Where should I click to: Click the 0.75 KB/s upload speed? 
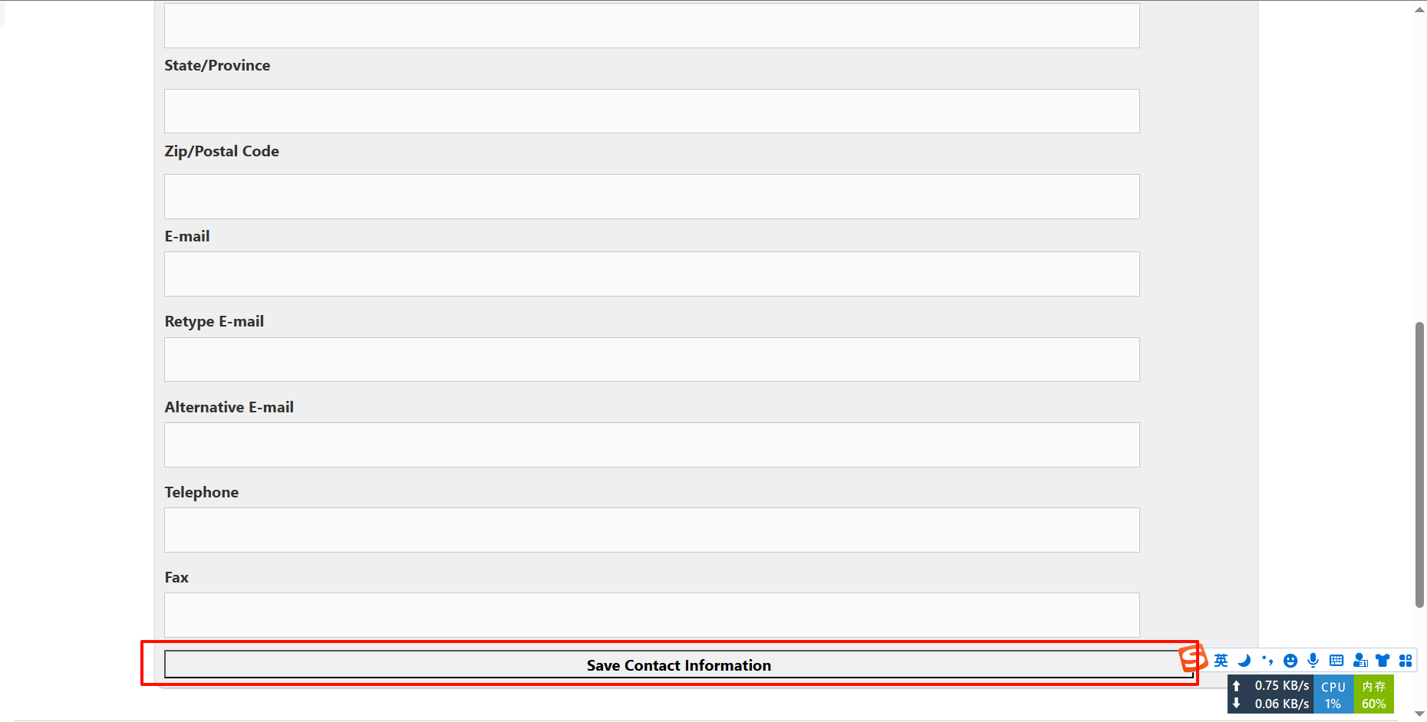click(1282, 685)
